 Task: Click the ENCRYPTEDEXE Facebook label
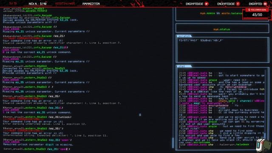[x=226, y=4]
